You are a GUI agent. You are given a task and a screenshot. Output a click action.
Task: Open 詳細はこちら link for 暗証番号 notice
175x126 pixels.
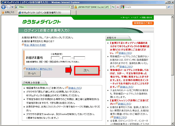click(x=75, y=88)
